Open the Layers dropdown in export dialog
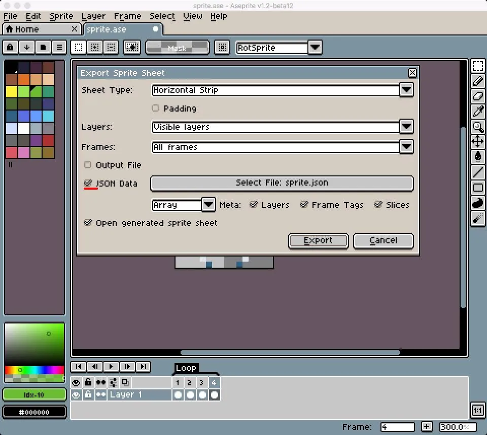Image resolution: width=487 pixels, height=435 pixels. point(406,126)
